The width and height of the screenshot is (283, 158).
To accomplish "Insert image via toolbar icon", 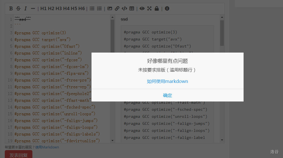I will coord(110,8).
